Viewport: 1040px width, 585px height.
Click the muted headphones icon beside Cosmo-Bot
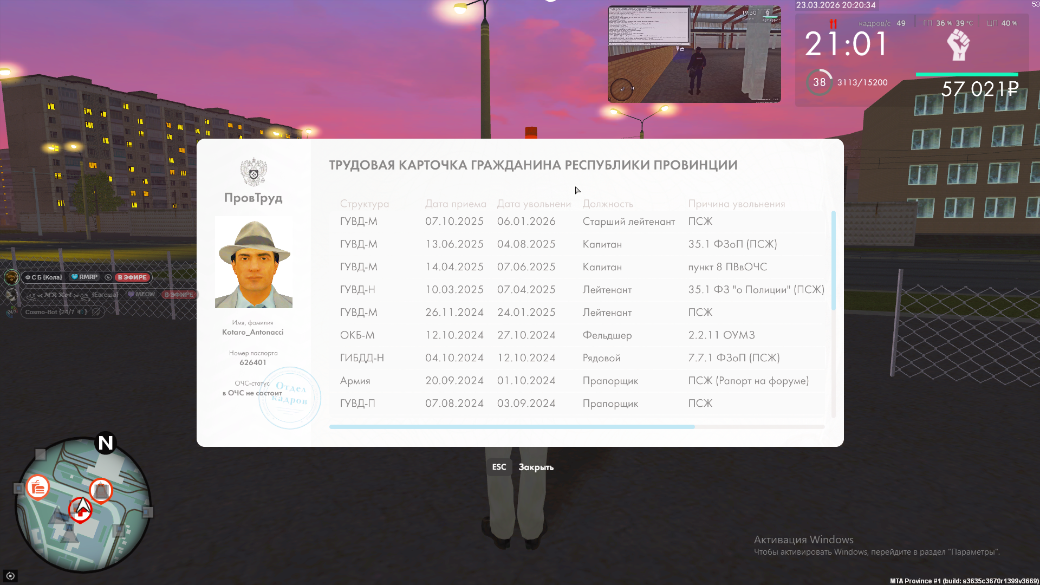coord(96,312)
